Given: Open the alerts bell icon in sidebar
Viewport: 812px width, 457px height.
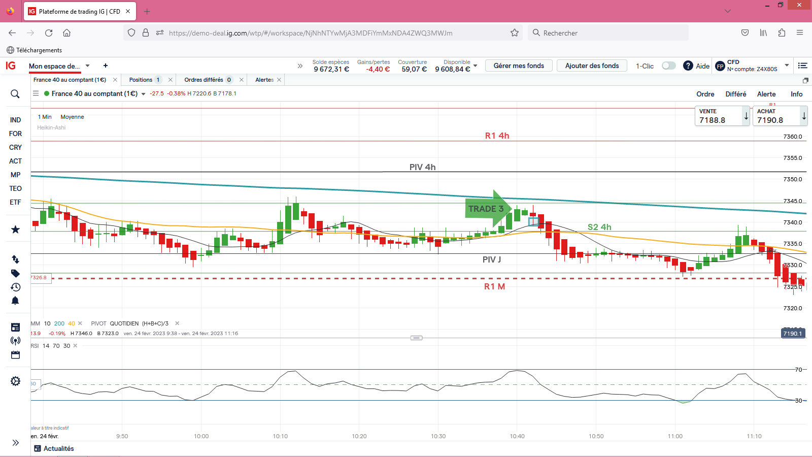Looking at the screenshot, I should pos(15,301).
